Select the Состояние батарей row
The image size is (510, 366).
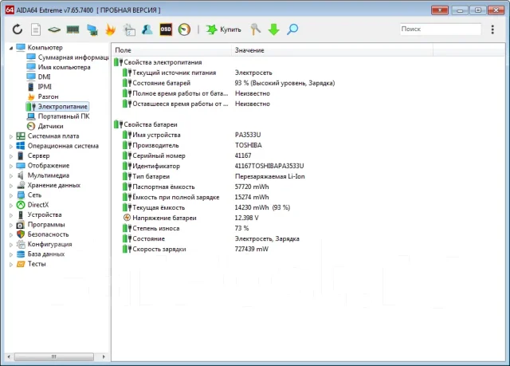coord(229,83)
